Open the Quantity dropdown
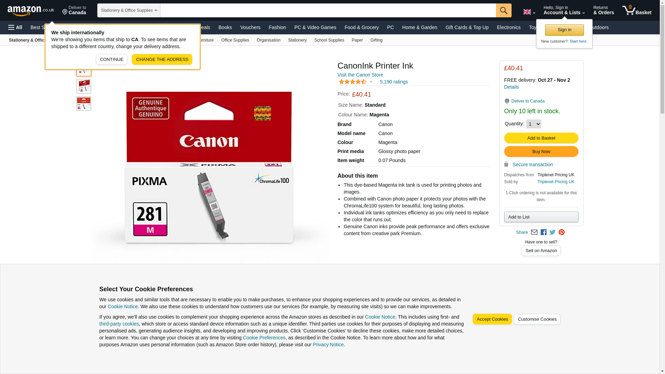 point(533,124)
